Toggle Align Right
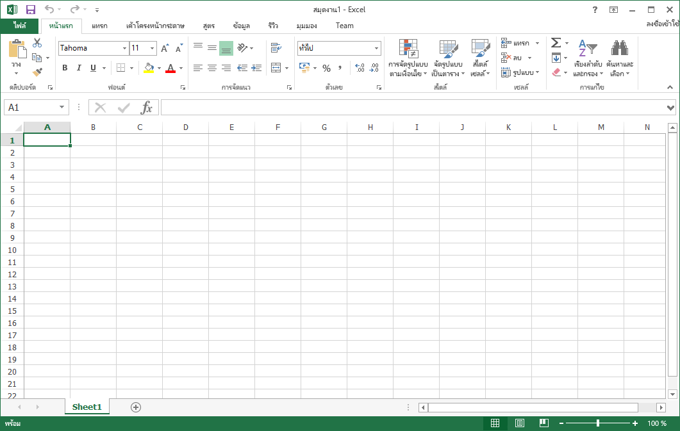 (226, 68)
